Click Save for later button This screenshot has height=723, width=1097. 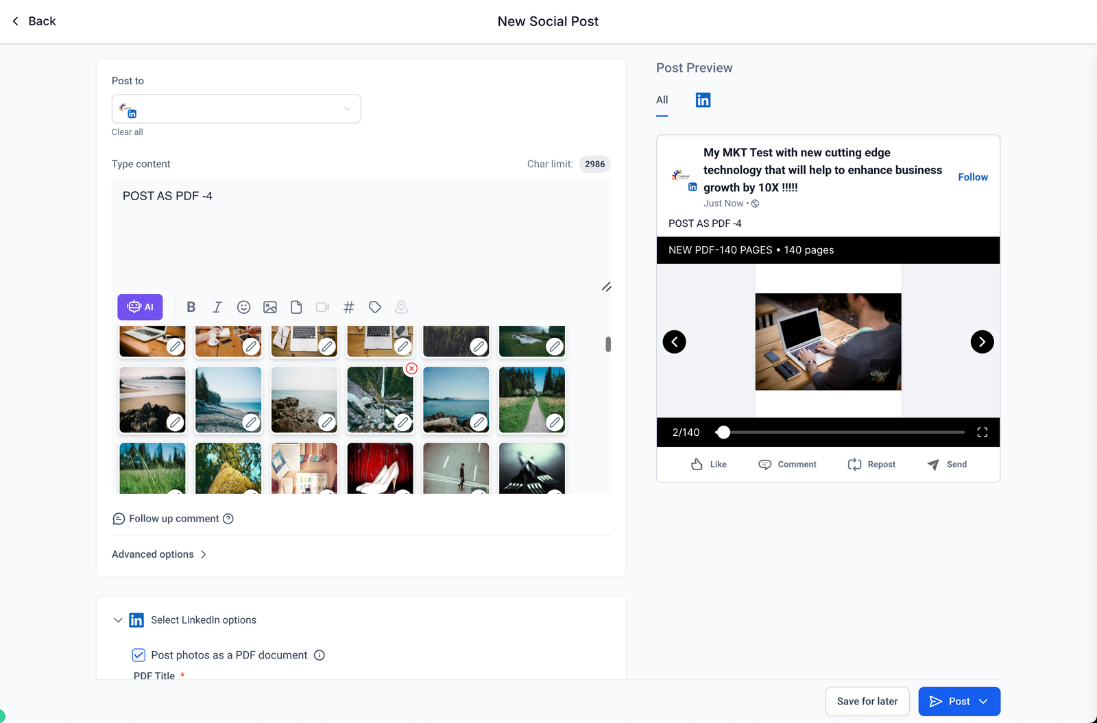[867, 701]
